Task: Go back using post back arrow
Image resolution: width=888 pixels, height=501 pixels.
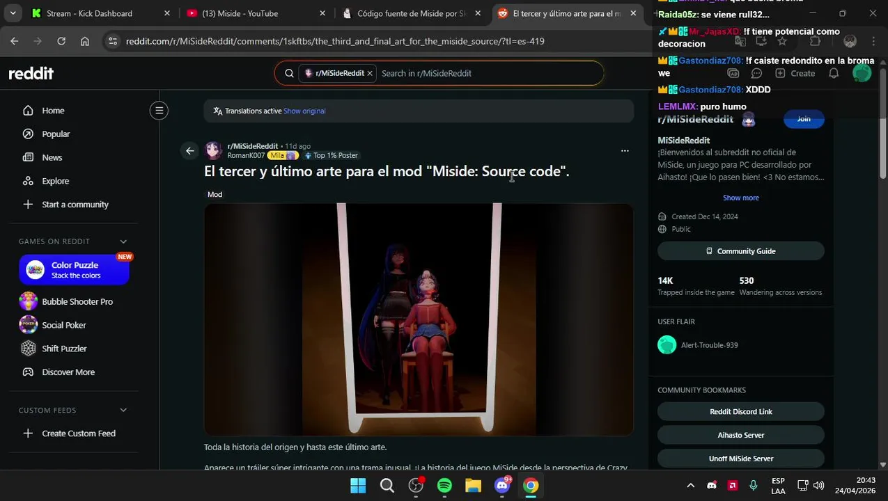Action: [189, 150]
